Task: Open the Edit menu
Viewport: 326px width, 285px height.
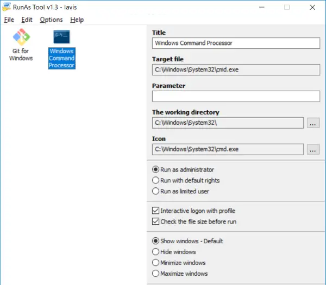Action: pos(27,20)
